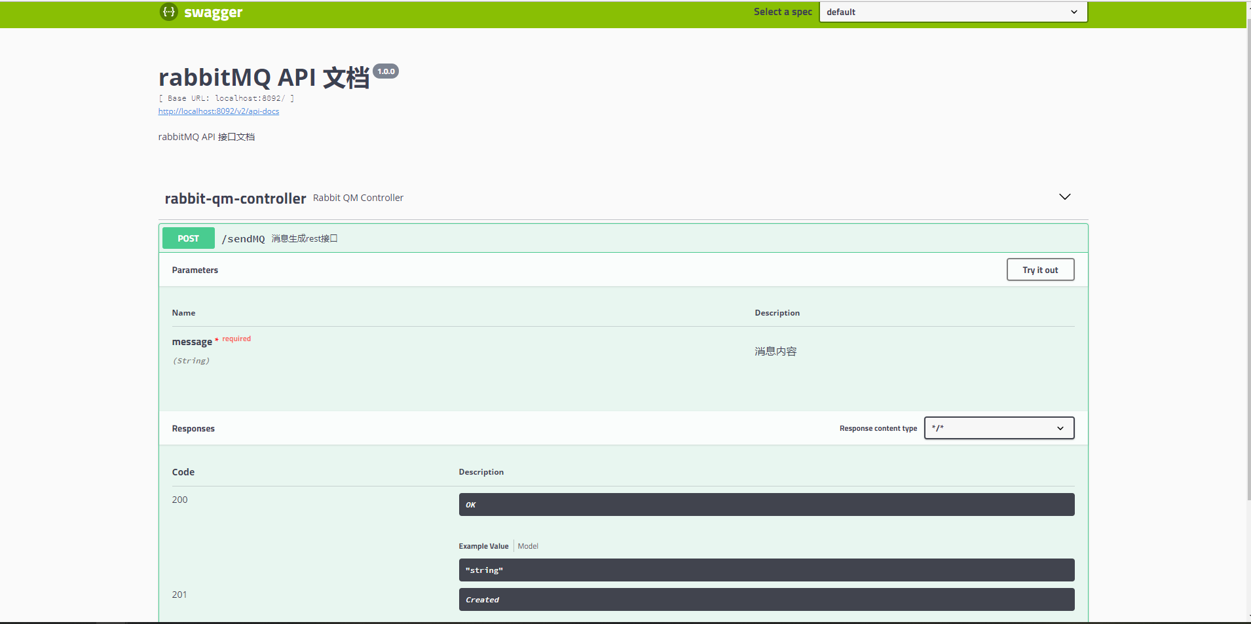Click the red required label
The height and width of the screenshot is (624, 1251).
point(236,339)
